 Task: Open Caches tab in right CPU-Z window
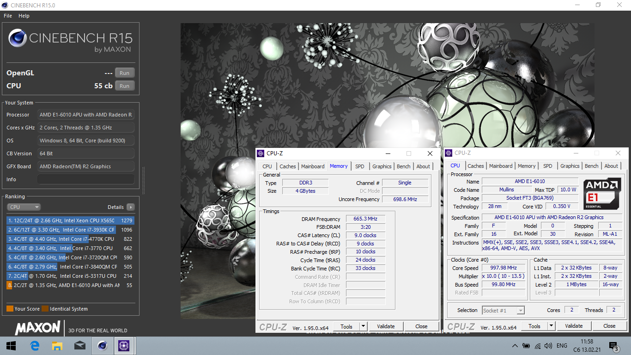pyautogui.click(x=476, y=166)
